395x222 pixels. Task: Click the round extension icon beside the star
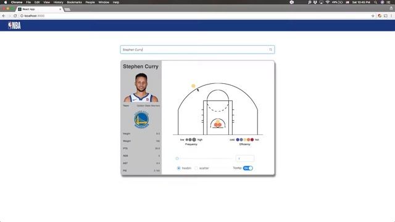[x=380, y=16]
